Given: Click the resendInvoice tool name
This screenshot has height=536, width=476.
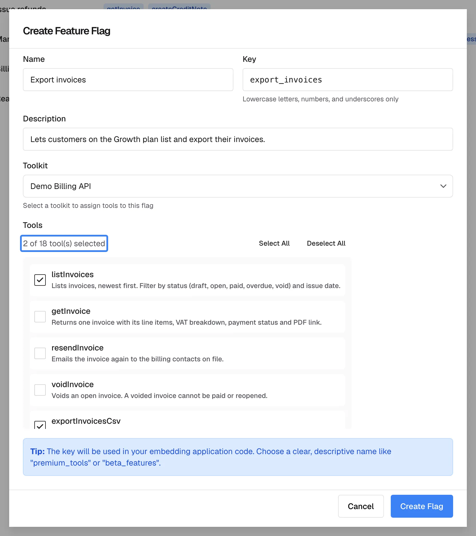Looking at the screenshot, I should (x=78, y=348).
